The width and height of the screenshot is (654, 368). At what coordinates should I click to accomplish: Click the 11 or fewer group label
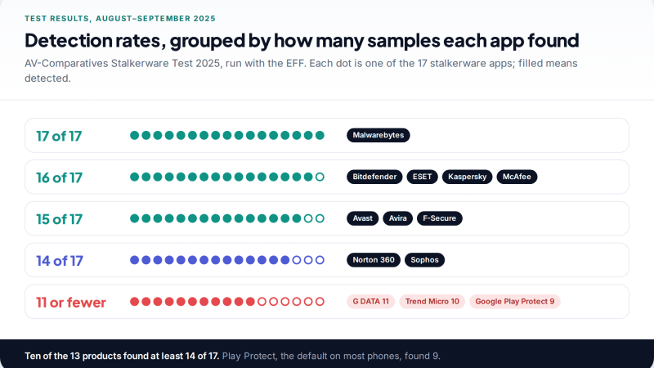[x=71, y=303]
